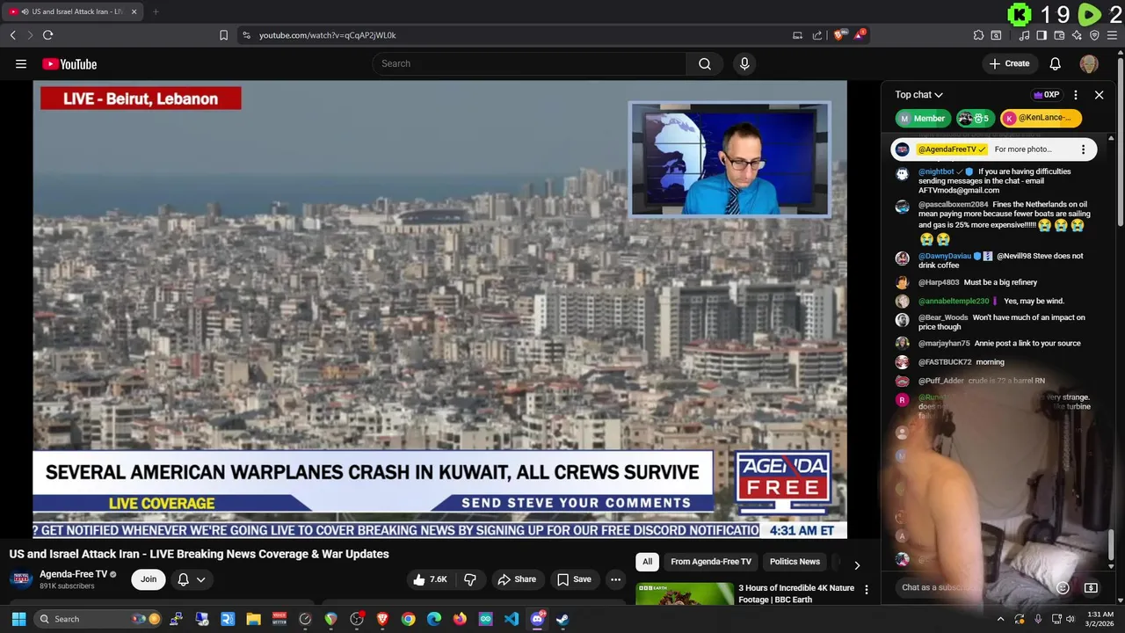1125x633 pixels.
Task: Click the browser address bar URL
Action: [x=328, y=35]
